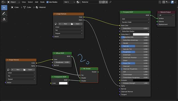The height and width of the screenshot is (101, 178).
Task: Click folder icon in Principled-linked Image Texture
Action: 72,24
